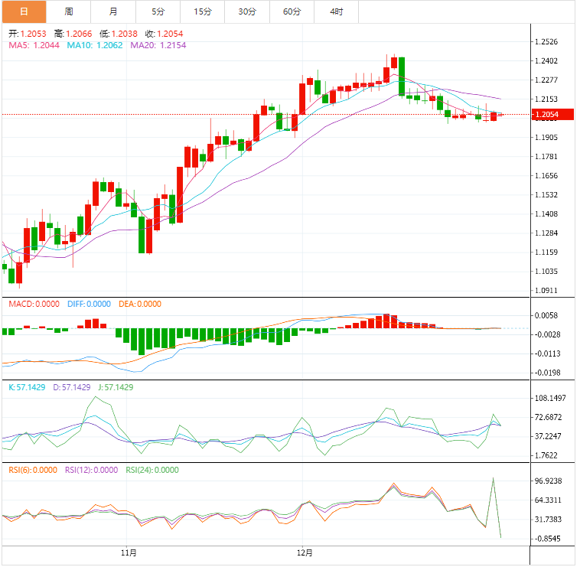Viewport: 580px width, 567px height.
Task: Open the 4时 four-hour tab
Action: point(337,11)
